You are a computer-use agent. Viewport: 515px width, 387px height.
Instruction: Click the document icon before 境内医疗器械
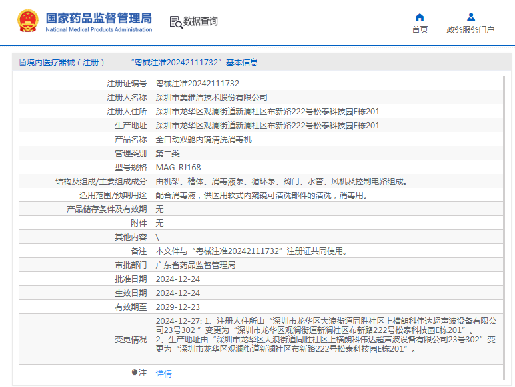pyautogui.click(x=23, y=63)
